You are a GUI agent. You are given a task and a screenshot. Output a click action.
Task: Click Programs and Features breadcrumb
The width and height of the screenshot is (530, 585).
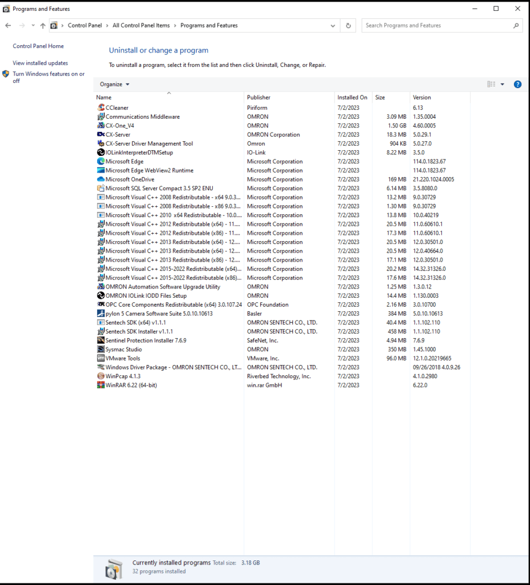coord(209,25)
